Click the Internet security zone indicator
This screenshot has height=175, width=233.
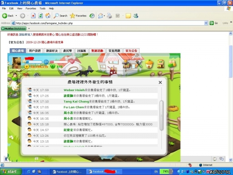click(x=206, y=165)
